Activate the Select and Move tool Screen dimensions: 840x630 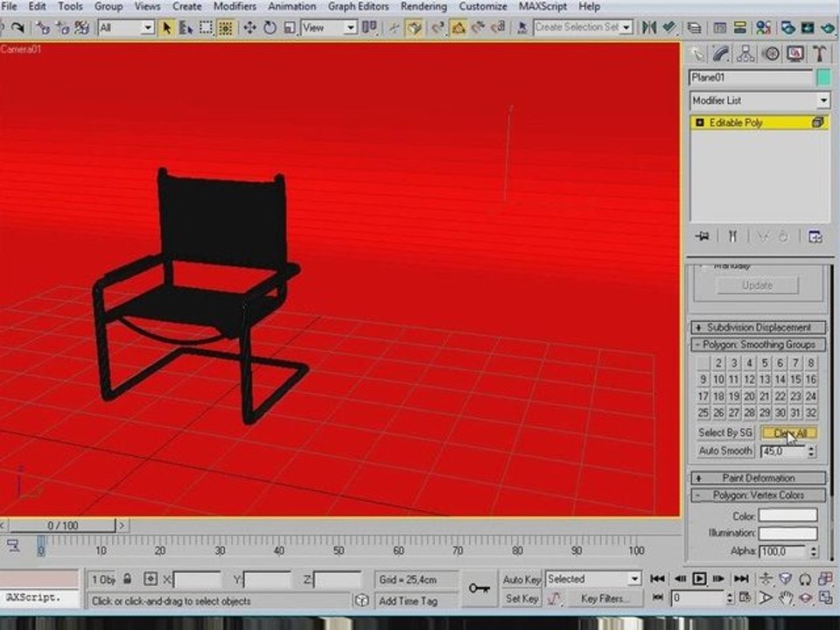(249, 27)
